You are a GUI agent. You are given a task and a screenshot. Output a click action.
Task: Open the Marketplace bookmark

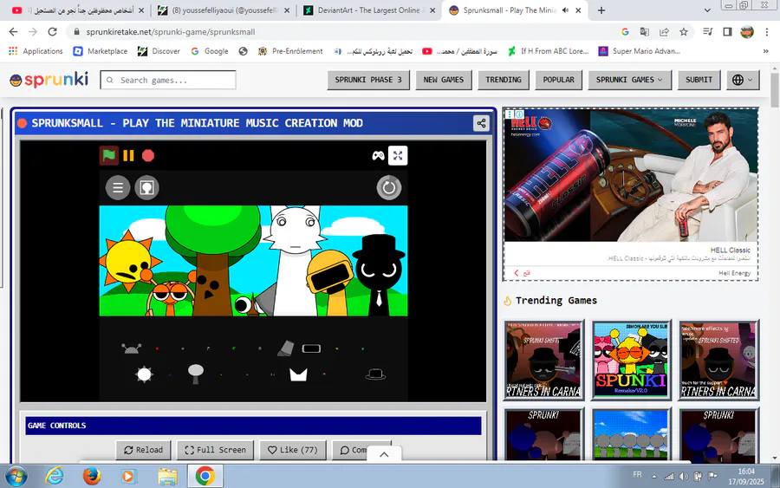tap(101, 51)
